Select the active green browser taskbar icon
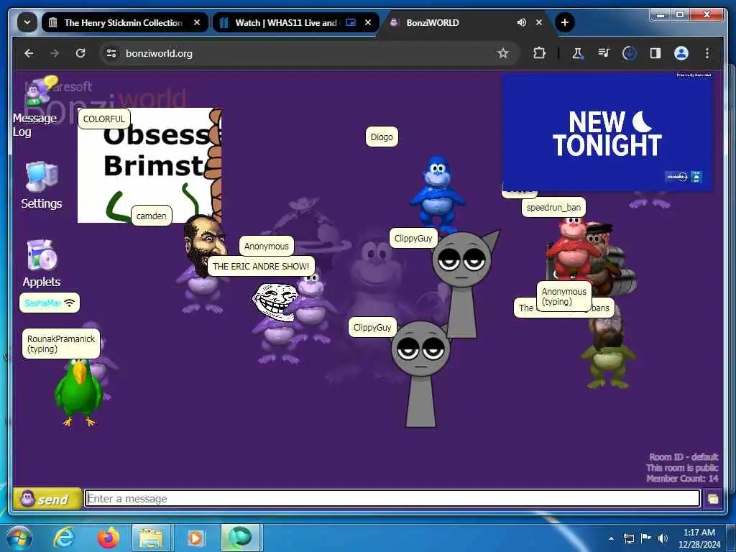The image size is (736, 552). (240, 538)
